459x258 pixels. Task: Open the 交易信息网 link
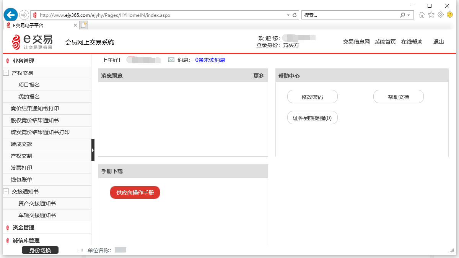pos(356,42)
